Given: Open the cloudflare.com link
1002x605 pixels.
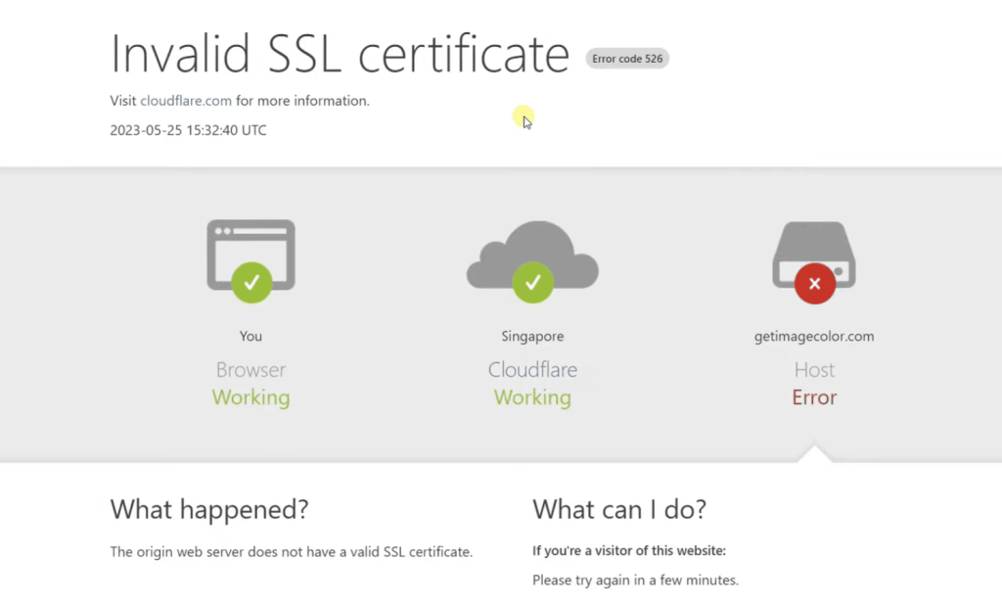Looking at the screenshot, I should (x=186, y=100).
